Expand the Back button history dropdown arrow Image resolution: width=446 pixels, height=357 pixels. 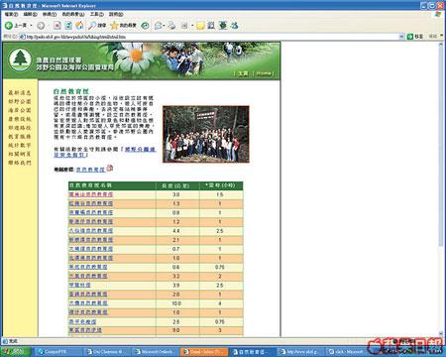(32, 26)
